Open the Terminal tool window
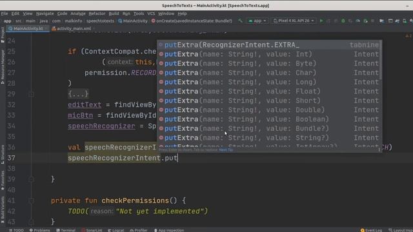413x232 pixels. click(x=66, y=230)
